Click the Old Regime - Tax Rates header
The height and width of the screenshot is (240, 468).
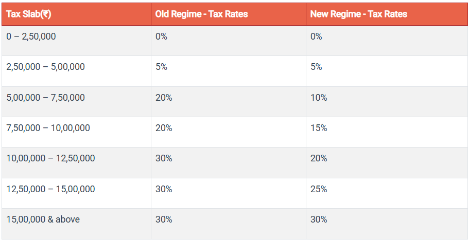pyautogui.click(x=201, y=14)
